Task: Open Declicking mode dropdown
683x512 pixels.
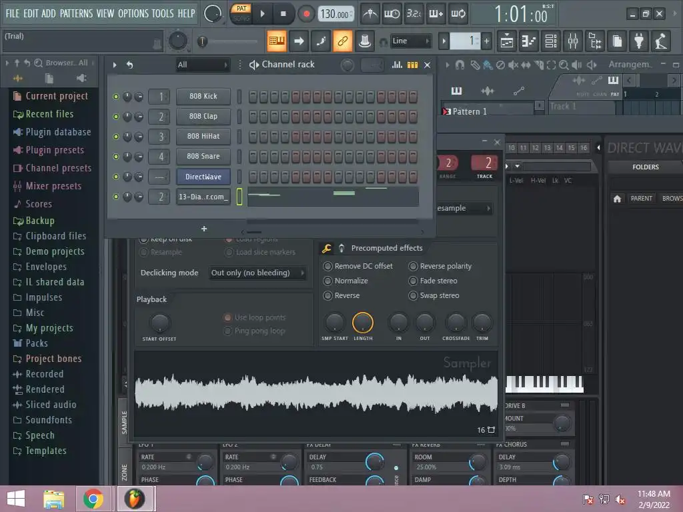Action: (x=257, y=273)
